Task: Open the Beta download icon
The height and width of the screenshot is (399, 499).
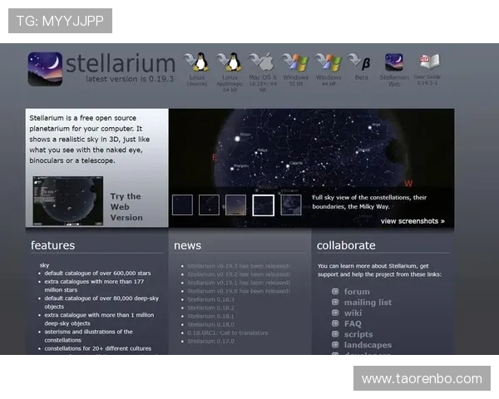Action: (360, 62)
